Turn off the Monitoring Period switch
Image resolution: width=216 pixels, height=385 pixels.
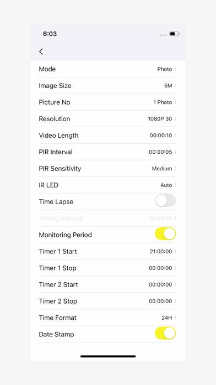coord(165,234)
